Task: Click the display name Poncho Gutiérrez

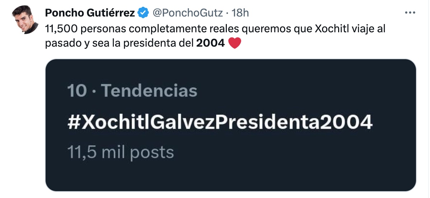Action: point(90,13)
